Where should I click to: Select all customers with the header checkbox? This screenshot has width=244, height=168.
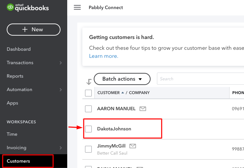[x=88, y=93]
